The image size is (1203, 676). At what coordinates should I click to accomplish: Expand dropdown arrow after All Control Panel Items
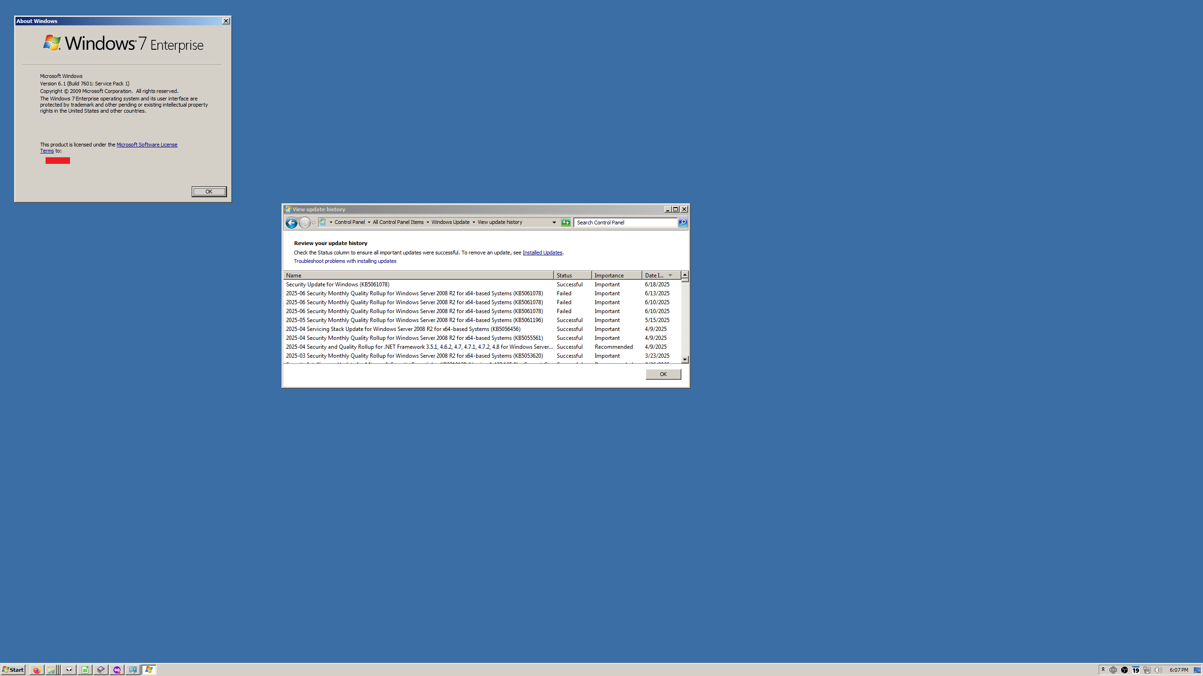[428, 223]
